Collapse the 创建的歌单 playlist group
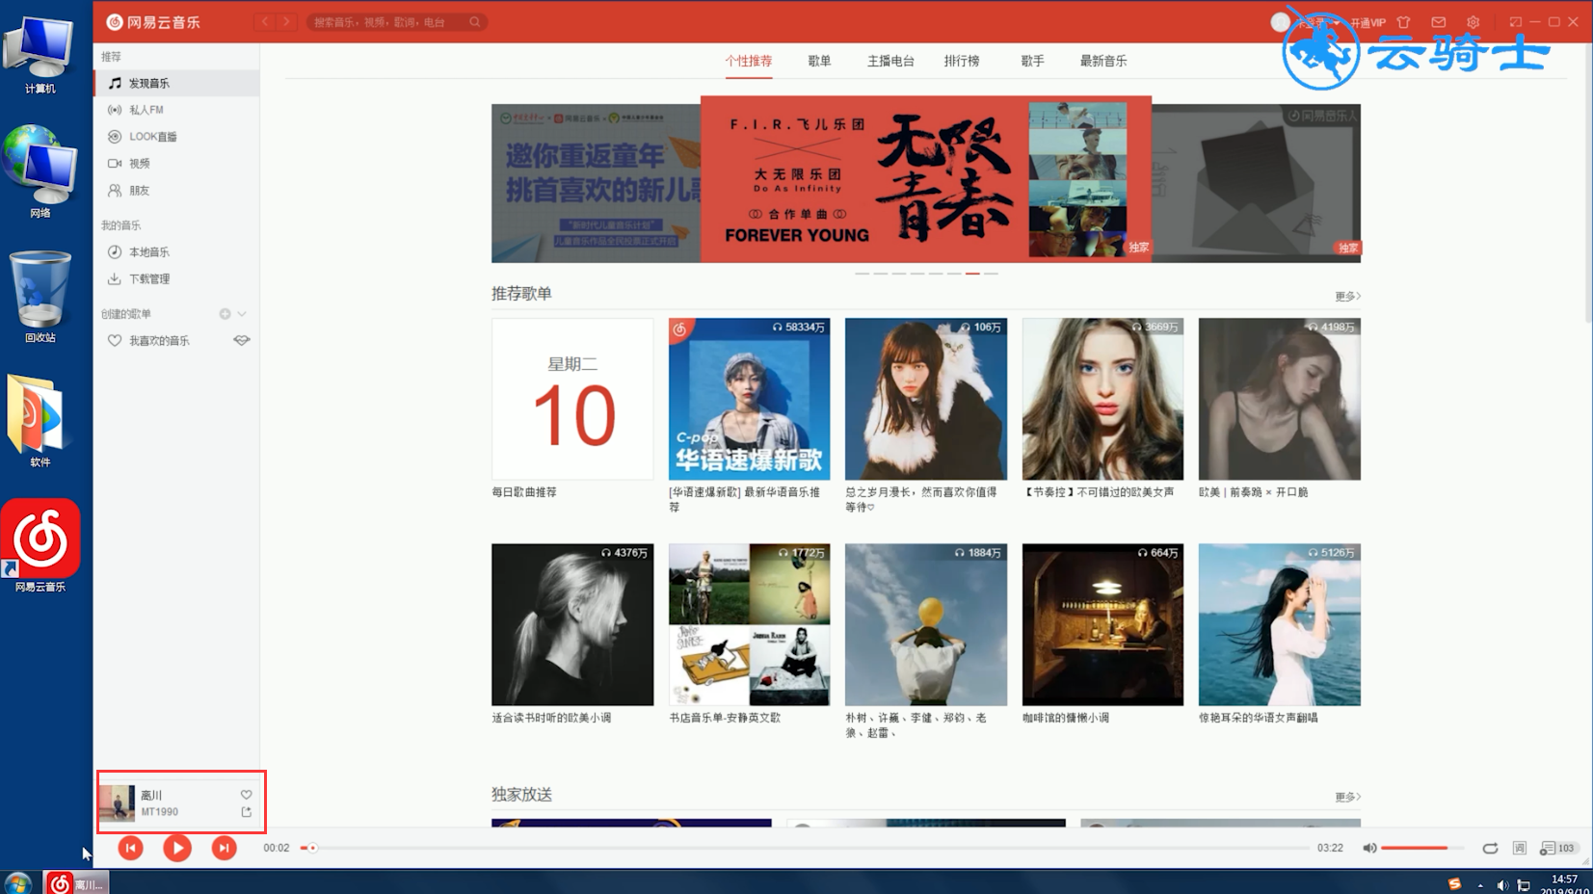The image size is (1593, 894). [243, 313]
